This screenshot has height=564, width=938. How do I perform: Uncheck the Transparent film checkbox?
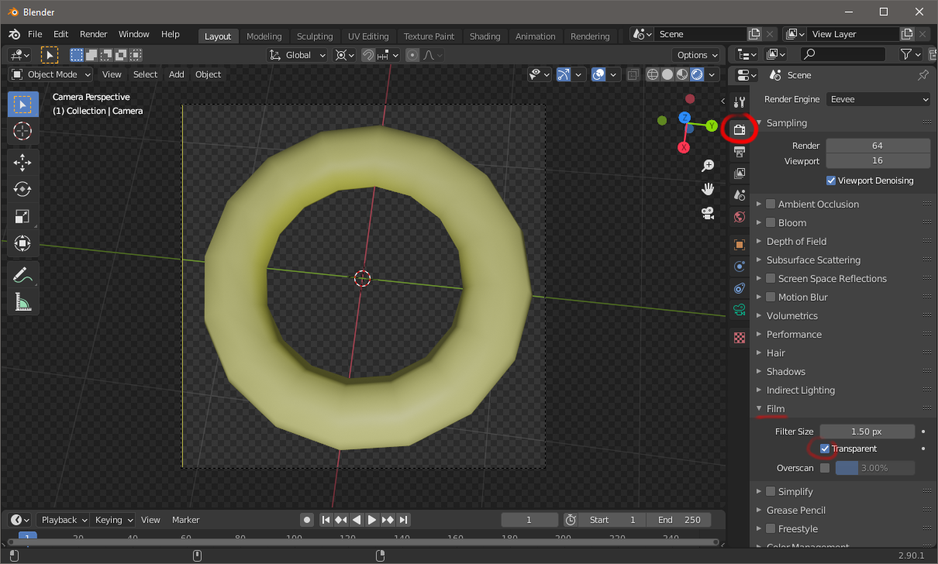coord(825,449)
